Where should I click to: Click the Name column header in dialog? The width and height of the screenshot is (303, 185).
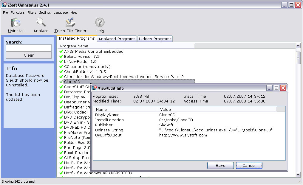click(125, 109)
